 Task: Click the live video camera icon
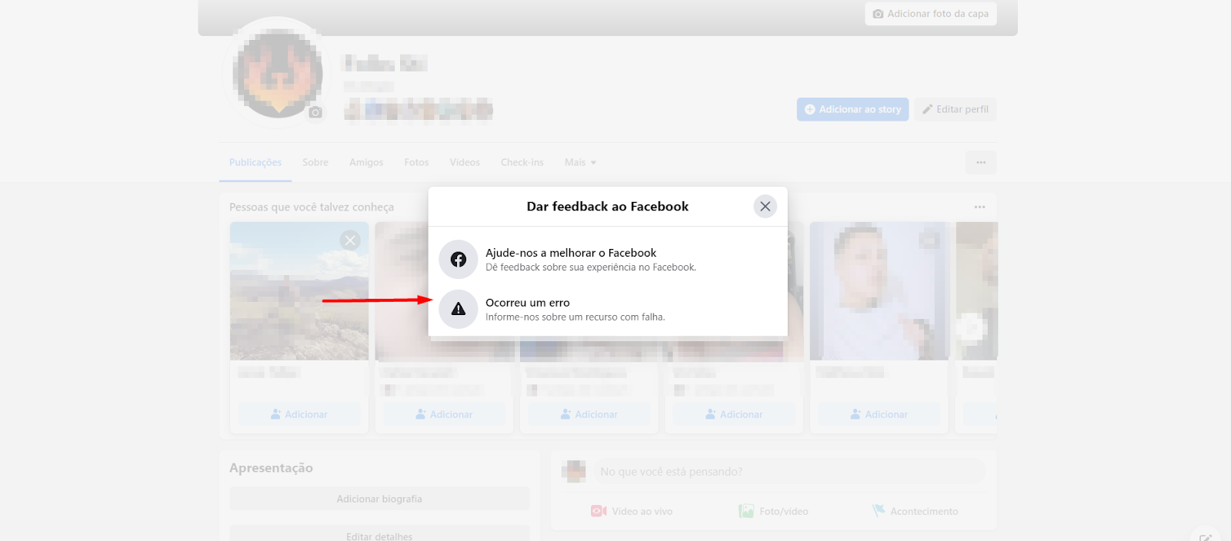(x=599, y=511)
